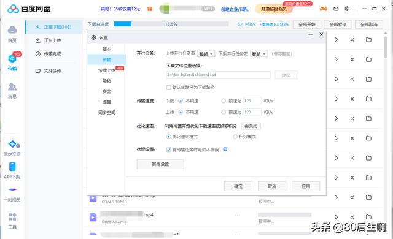Switch to 安全 settings tab
Image resolution: width=393 pixels, height=239 pixels.
click(106, 91)
